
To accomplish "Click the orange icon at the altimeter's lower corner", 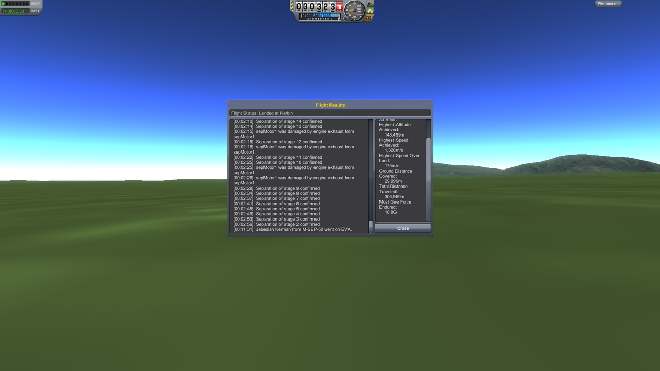I will tap(368, 18).
